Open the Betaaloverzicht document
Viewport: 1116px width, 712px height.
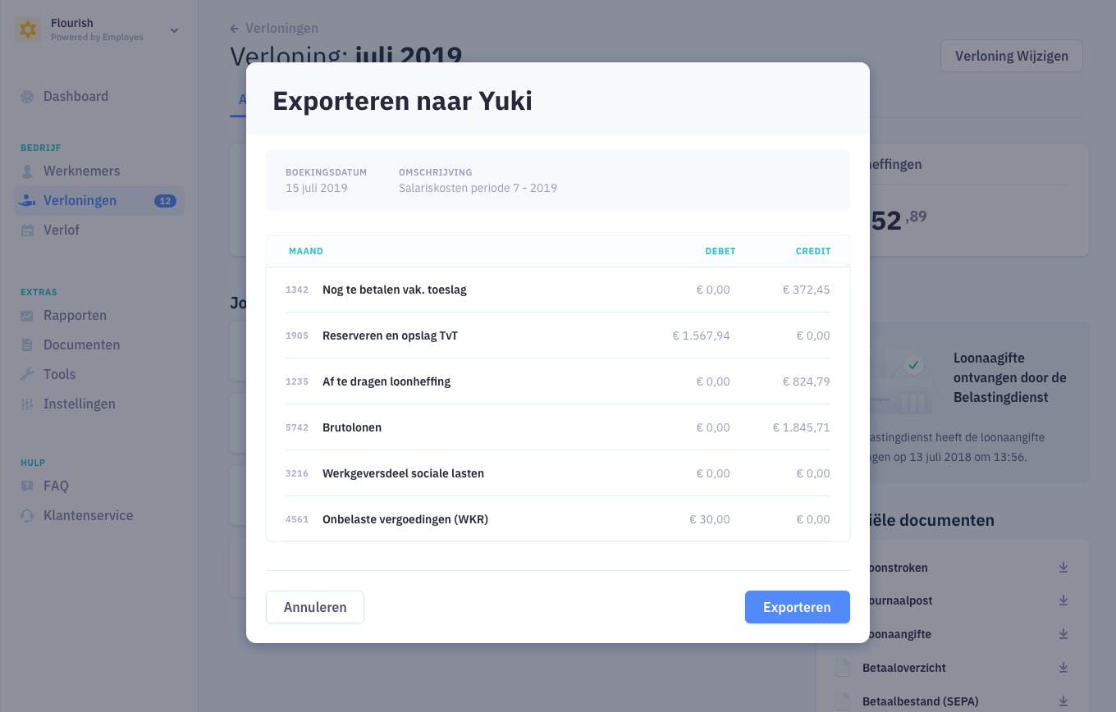pyautogui.click(x=904, y=669)
